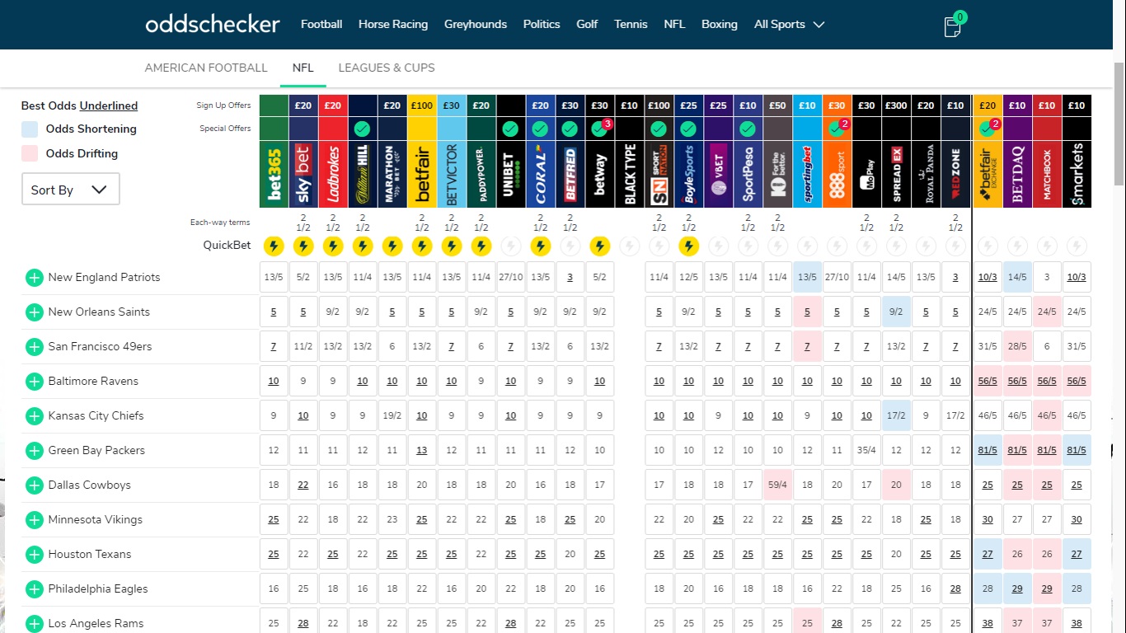This screenshot has width=1126, height=633.
Task: Click the Smarkets exchange logo
Action: [1077, 175]
